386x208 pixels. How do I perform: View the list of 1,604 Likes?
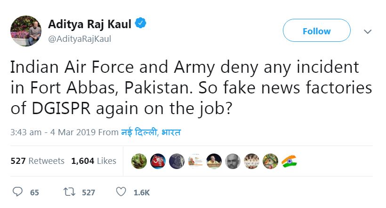(x=94, y=161)
